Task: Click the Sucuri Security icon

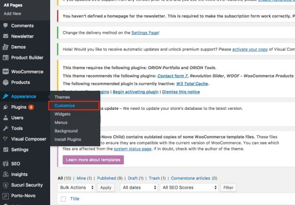Action: point(5,185)
